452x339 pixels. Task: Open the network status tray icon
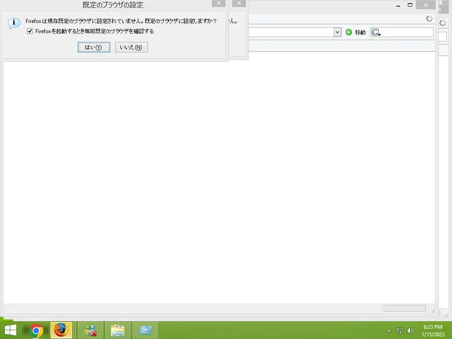(400, 330)
